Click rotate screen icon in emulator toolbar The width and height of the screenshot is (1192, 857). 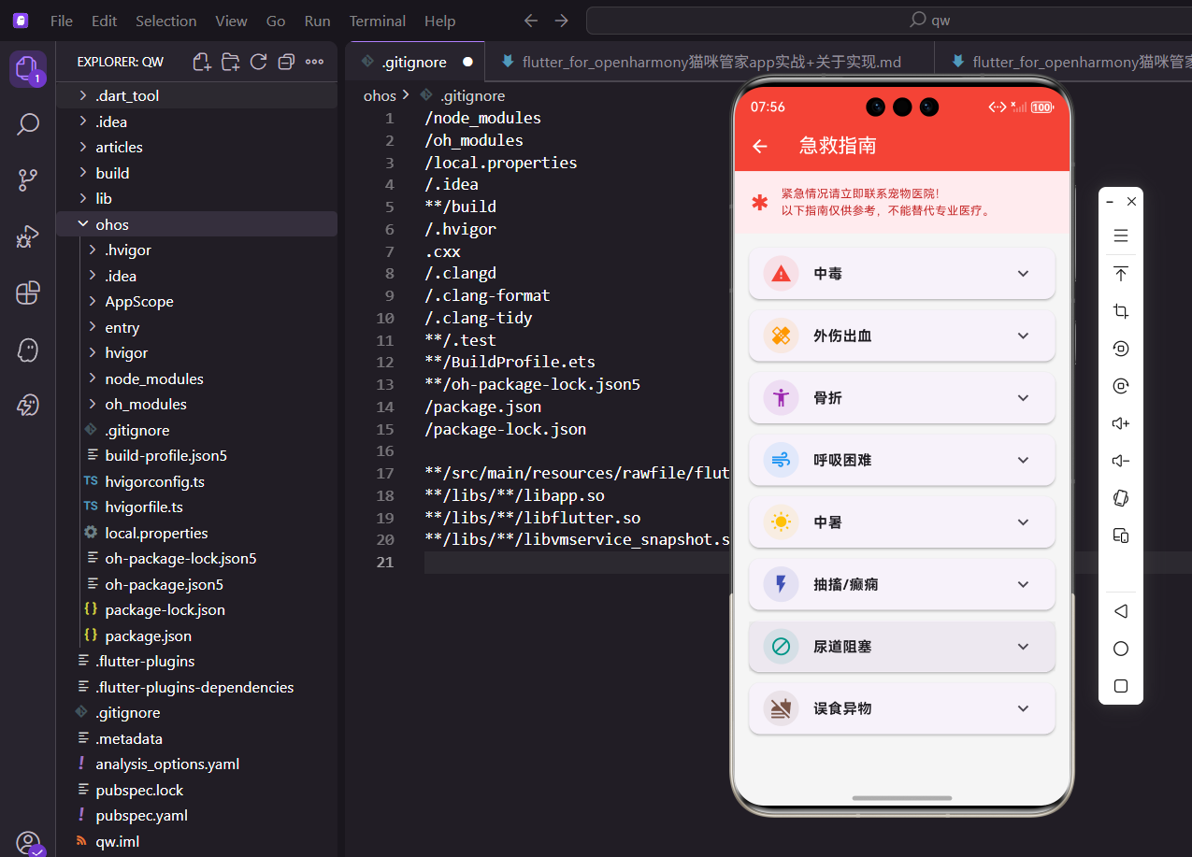point(1121,498)
